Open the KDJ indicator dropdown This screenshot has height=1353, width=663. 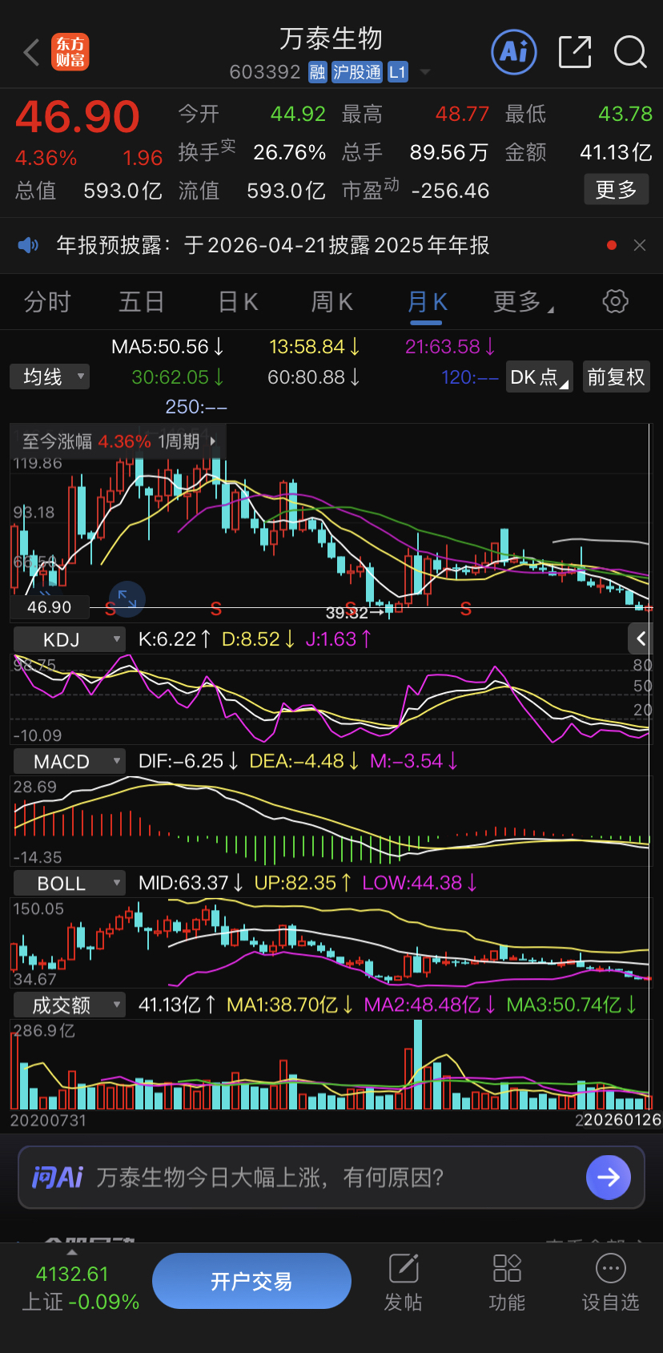[70, 639]
